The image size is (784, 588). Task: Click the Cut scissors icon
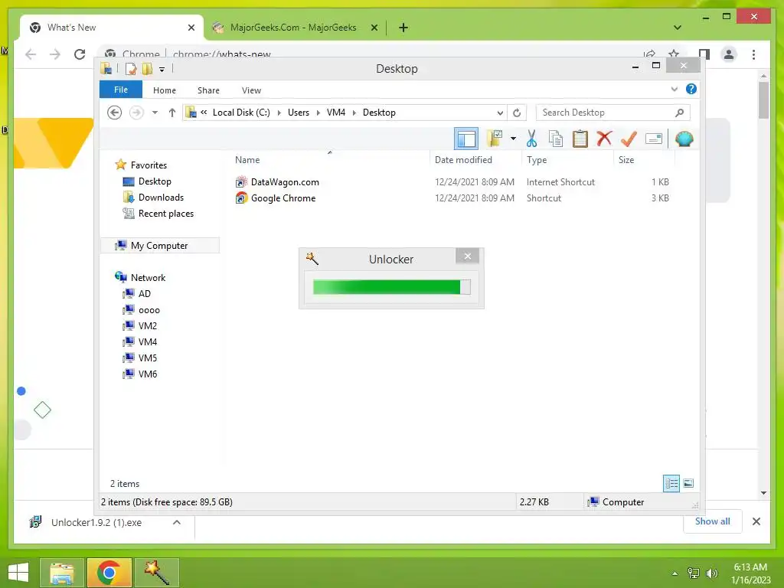click(x=531, y=139)
